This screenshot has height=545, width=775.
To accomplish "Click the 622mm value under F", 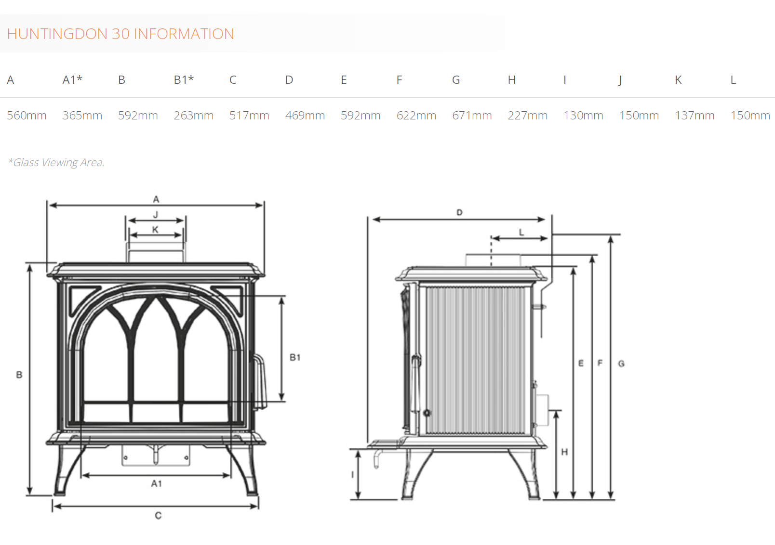I will (x=417, y=116).
